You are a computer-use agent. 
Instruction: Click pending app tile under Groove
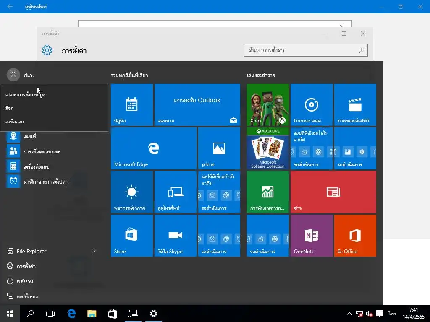(x=311, y=148)
